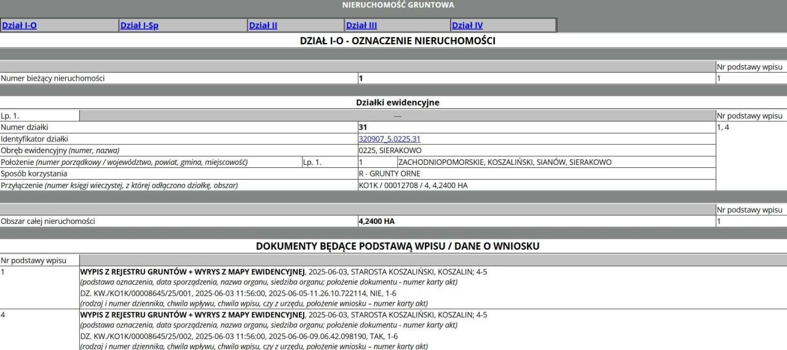Open the Dział III tab
This screenshot has height=350, width=787.
pyautogui.click(x=362, y=25)
